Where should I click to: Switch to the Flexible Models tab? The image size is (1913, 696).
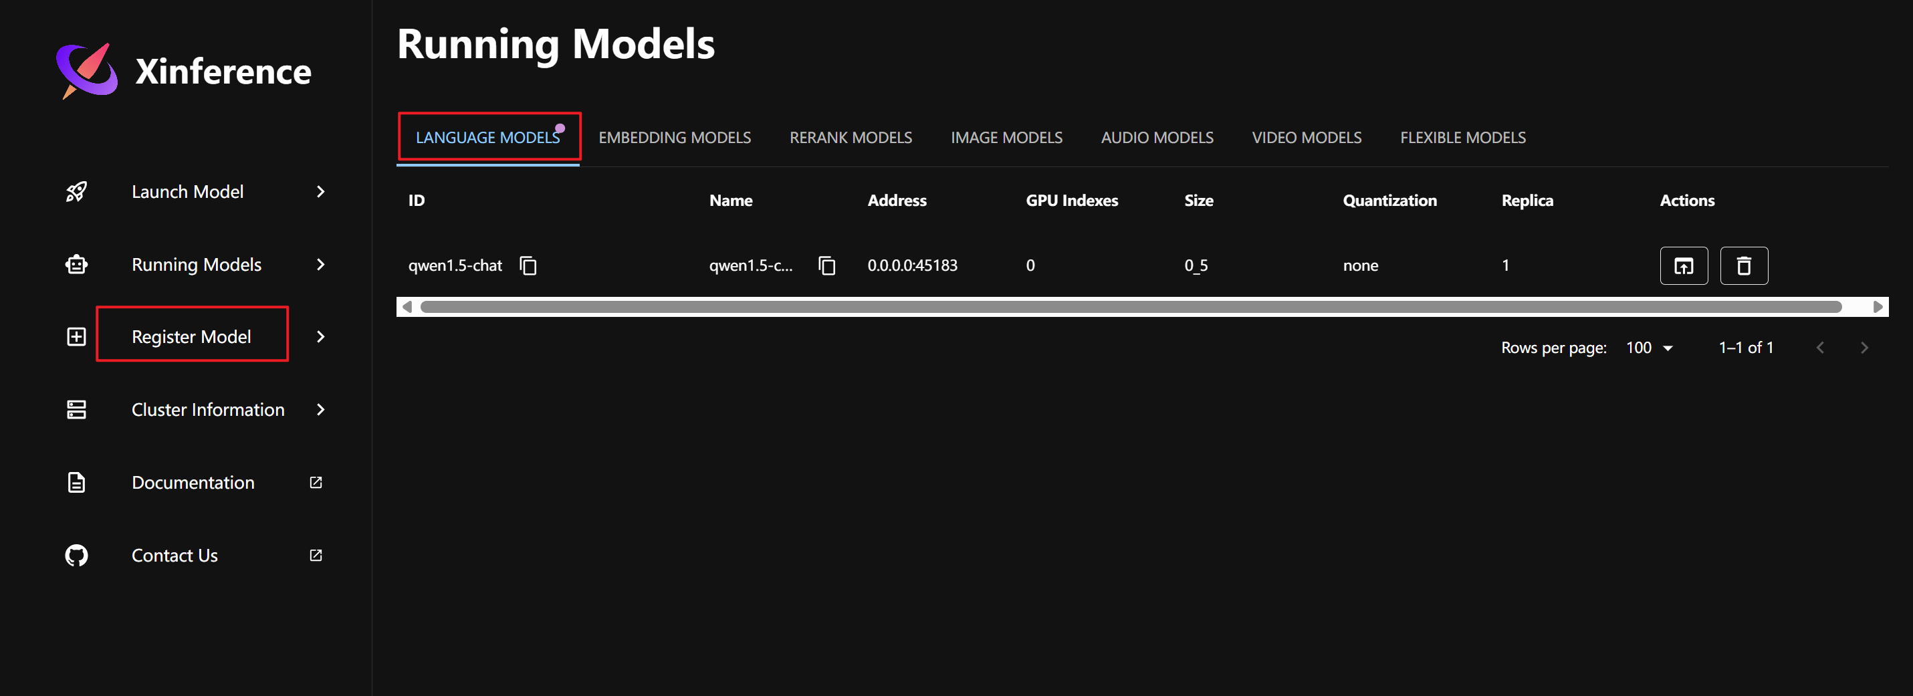click(x=1462, y=138)
